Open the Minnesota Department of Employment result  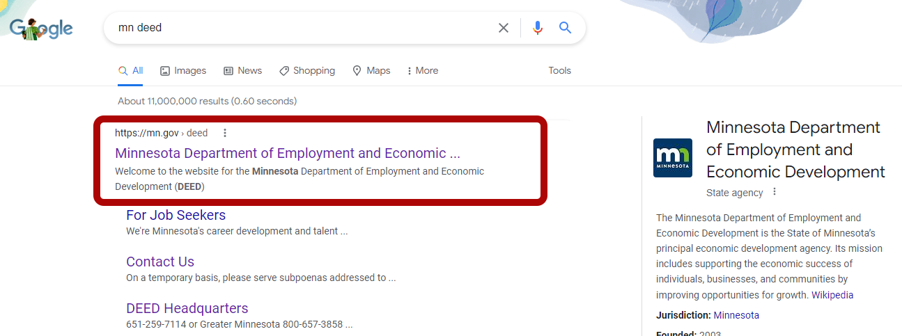287,153
